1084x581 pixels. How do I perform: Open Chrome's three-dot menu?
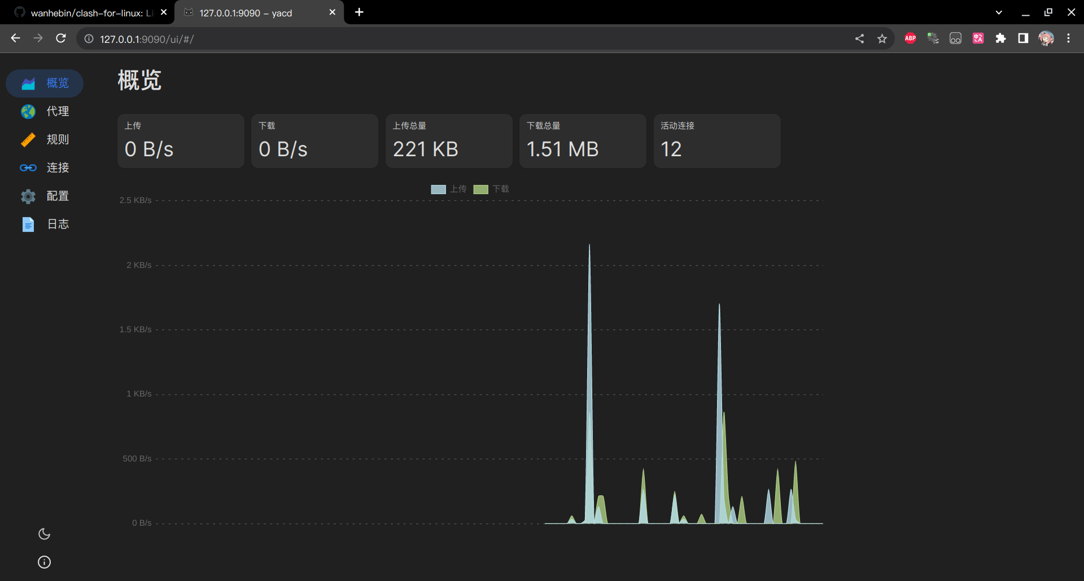(1069, 38)
